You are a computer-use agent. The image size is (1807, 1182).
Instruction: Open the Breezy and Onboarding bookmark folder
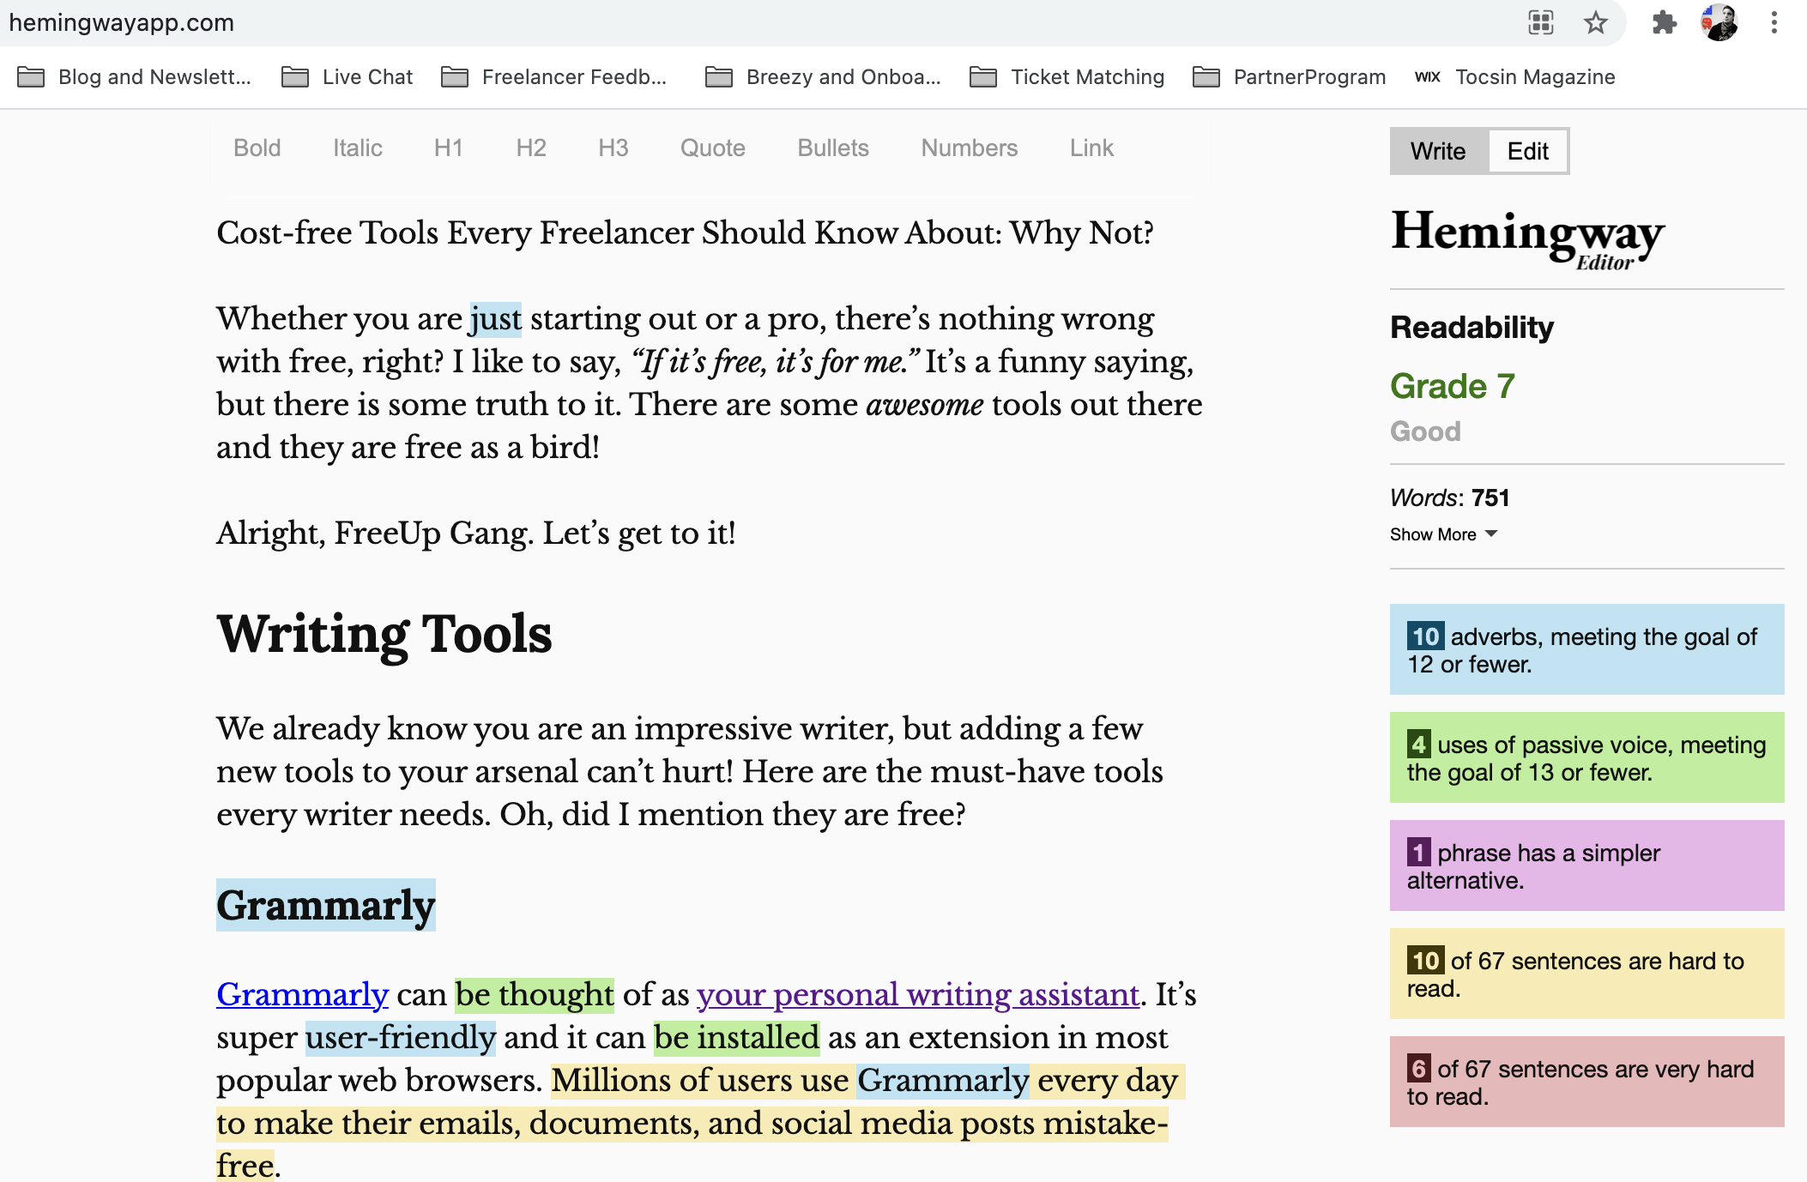(823, 77)
